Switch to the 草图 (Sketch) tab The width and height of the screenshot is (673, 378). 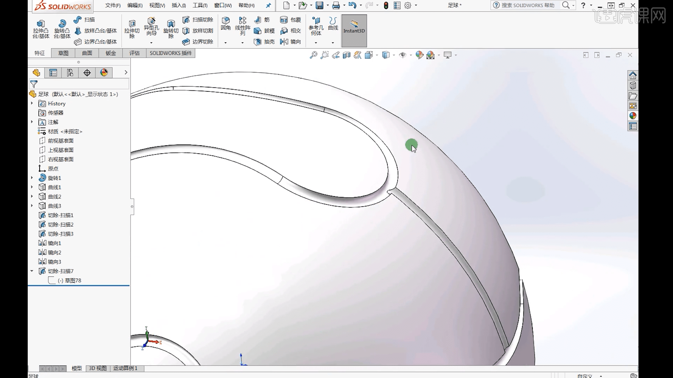(x=63, y=53)
